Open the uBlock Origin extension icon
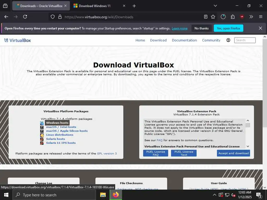 pos(242,17)
